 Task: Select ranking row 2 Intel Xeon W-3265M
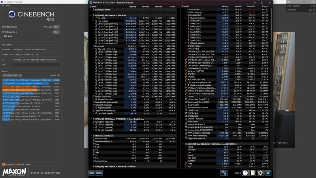(x=31, y=83)
